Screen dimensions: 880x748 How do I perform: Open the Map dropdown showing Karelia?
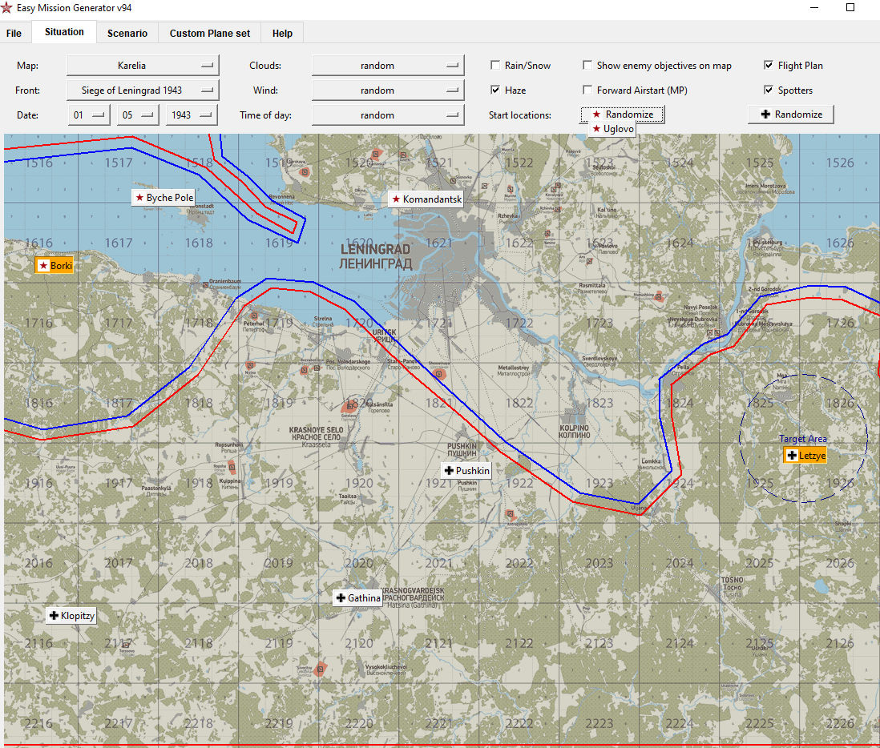[x=143, y=66]
